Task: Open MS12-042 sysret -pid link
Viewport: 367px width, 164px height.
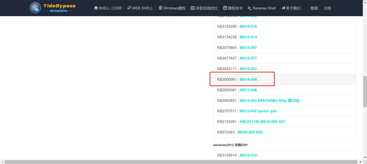Action: (258, 111)
